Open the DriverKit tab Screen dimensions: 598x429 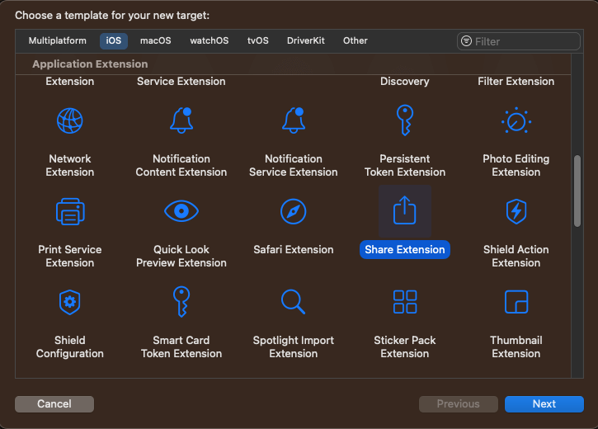[x=306, y=40]
